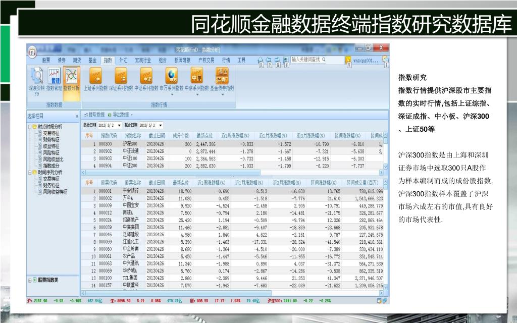Select 指数成分 tree item
This screenshot has height=323, width=517.
coord(51,166)
